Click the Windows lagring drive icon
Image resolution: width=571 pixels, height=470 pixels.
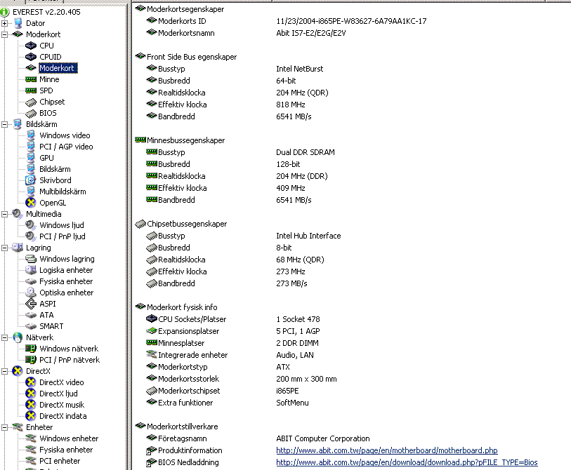pos(31,259)
